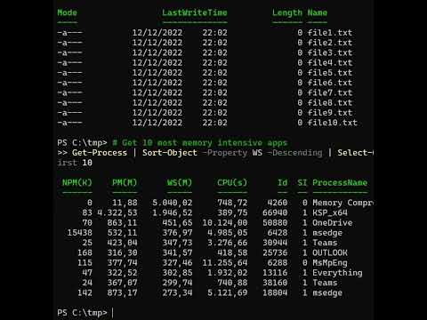Click Teams process with Id 30944
Screen dimensions: 427x320
pos(325,243)
